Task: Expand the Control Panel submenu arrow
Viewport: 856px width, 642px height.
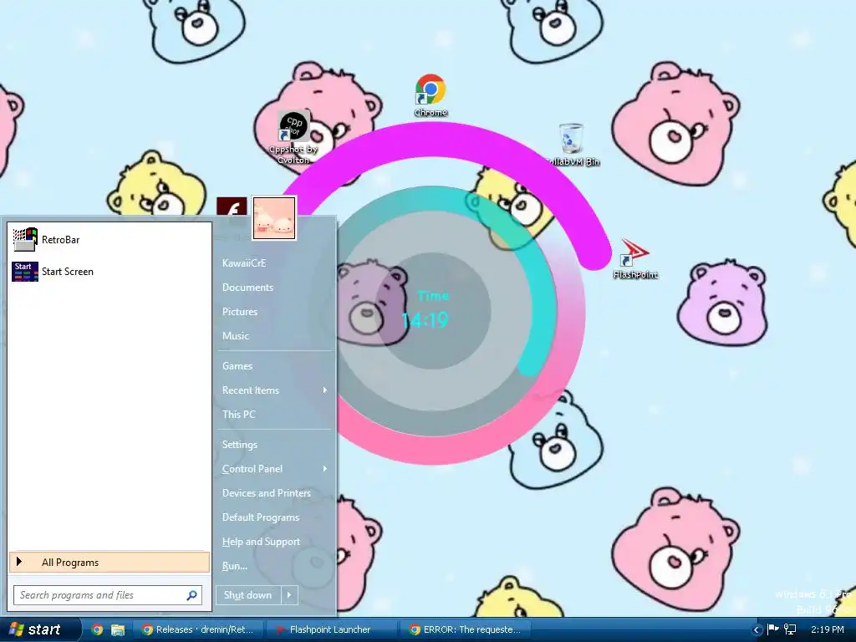Action: point(325,468)
